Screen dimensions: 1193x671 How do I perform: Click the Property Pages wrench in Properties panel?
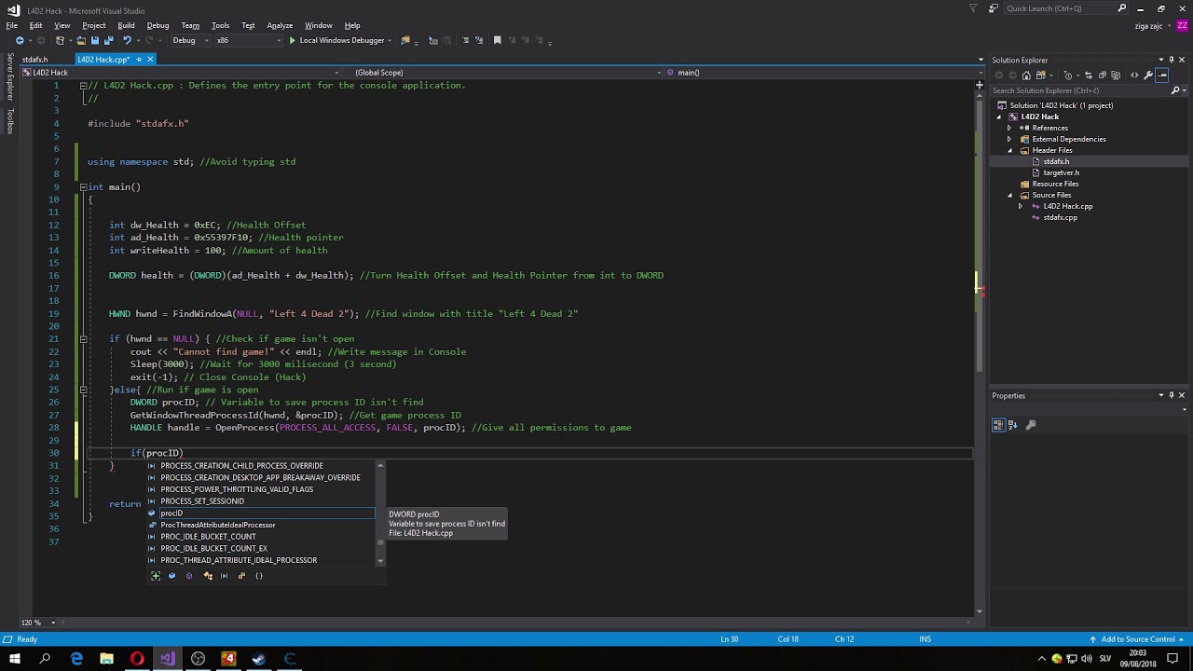coord(1031,425)
